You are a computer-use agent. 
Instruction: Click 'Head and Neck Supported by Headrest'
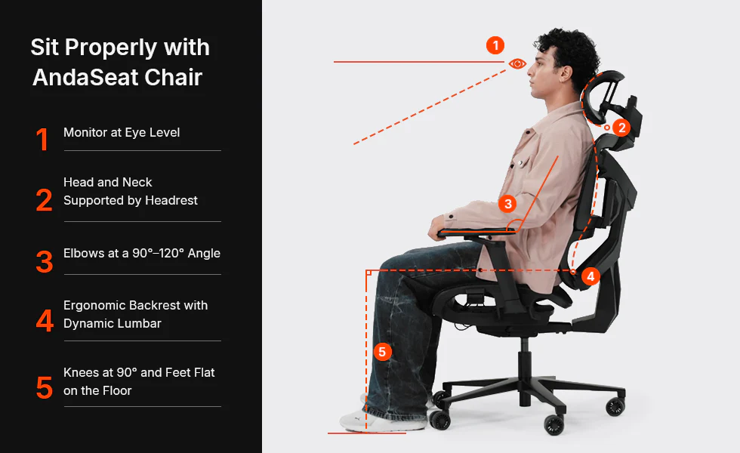[x=130, y=191]
